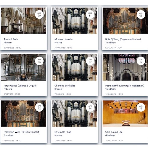The image size is (148, 148).
Task: Click the Alkmaar location label
Action: [8, 43]
